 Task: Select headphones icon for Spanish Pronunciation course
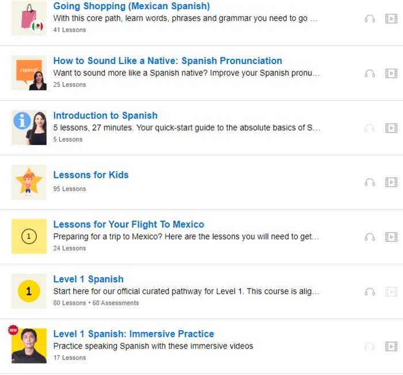pos(370,74)
